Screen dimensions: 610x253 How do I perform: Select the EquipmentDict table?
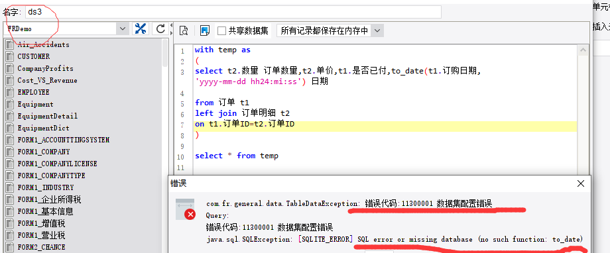pos(43,128)
